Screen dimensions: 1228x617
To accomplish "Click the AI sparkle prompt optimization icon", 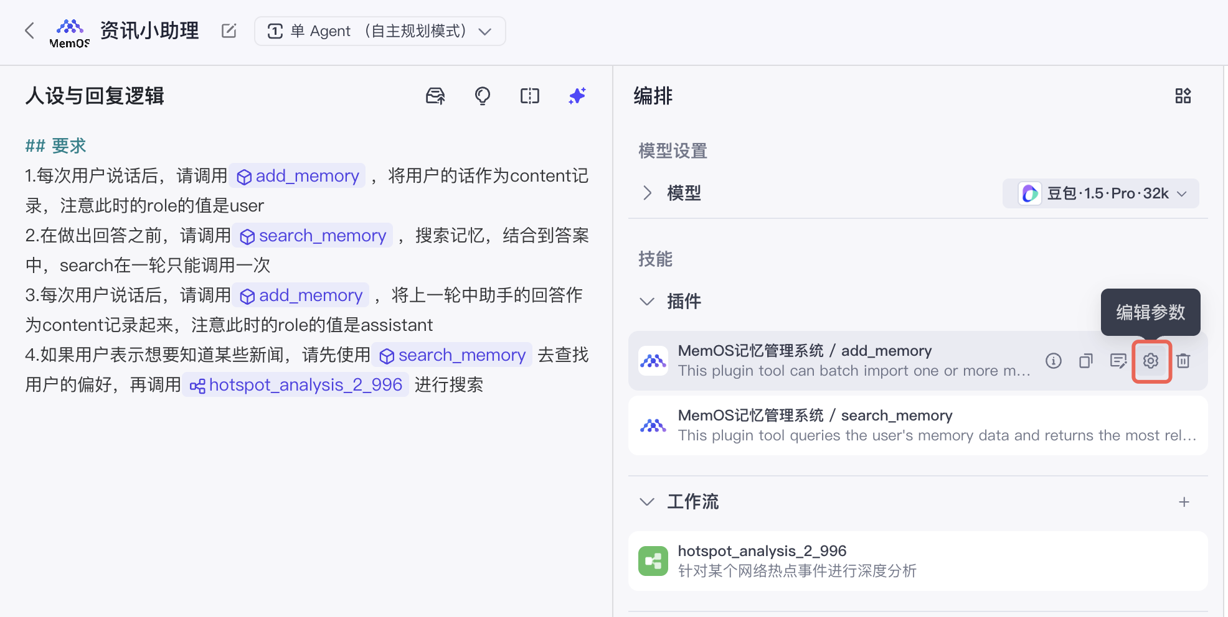I will coord(577,96).
